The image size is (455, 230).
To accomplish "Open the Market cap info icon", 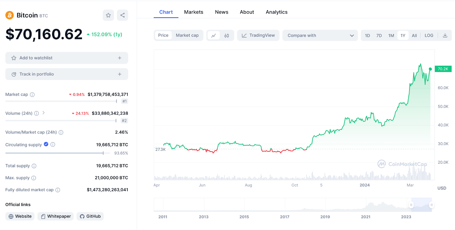I will click(32, 94).
